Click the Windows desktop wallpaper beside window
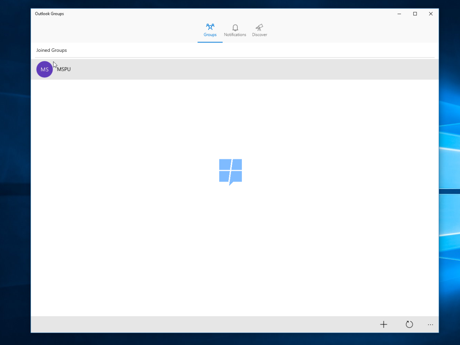 coord(449,173)
